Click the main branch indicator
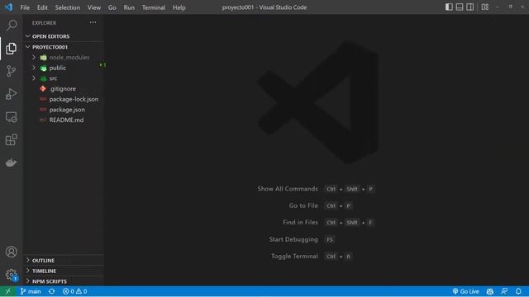Viewport: 529px width, 297px height. [31, 291]
